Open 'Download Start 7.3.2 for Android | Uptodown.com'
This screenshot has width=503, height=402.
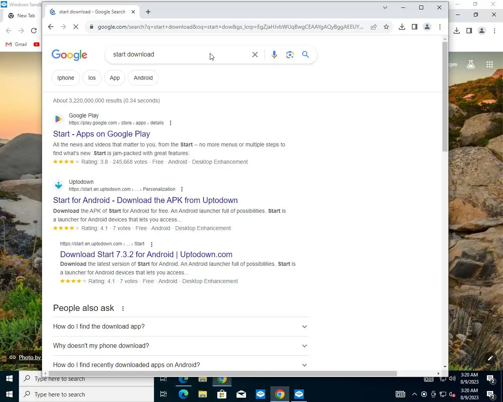click(x=146, y=254)
